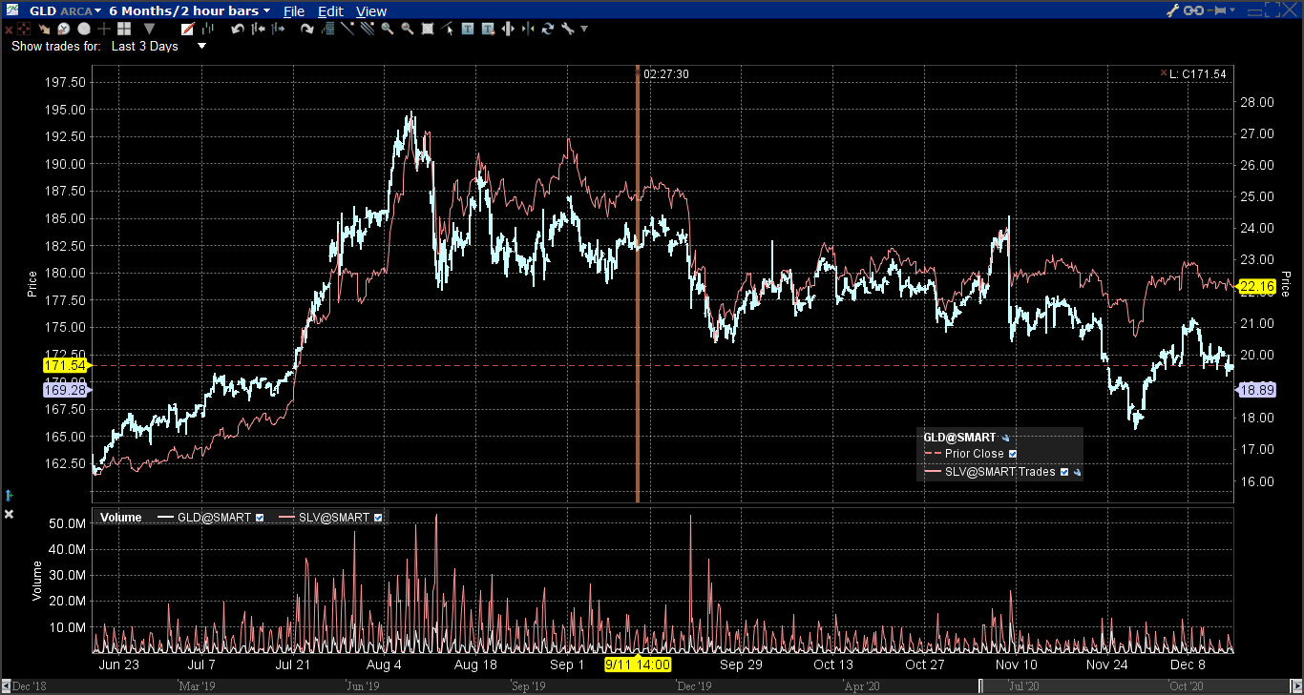Click the fit-to-frame square icon
Image resolution: width=1304 pixels, height=695 pixels.
click(428, 29)
